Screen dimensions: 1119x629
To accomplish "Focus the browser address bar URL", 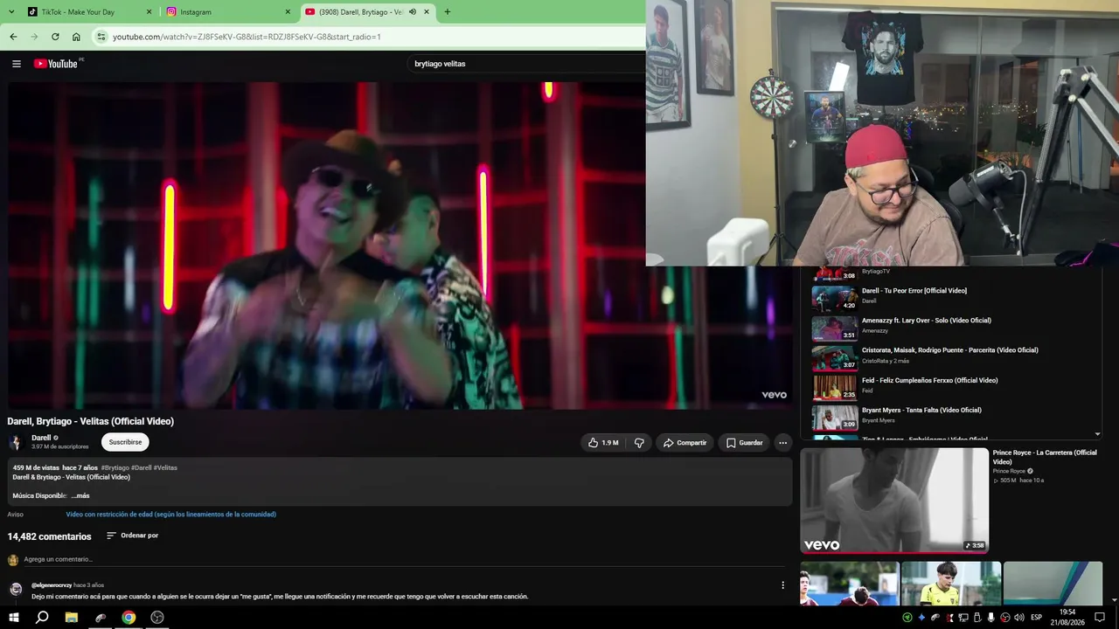I will 247,37.
